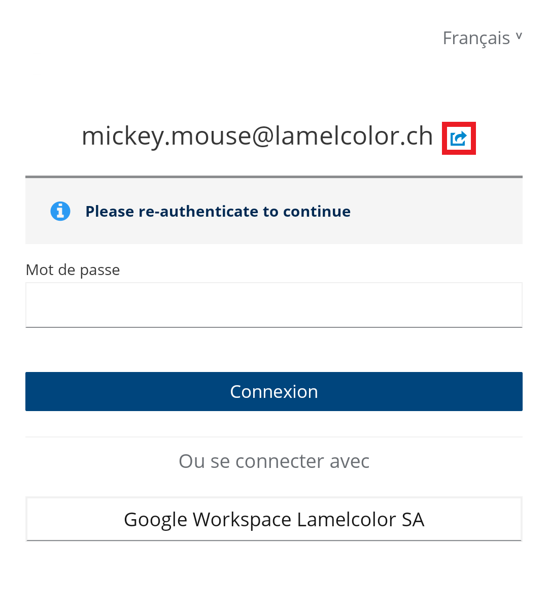
Task: Click the 'Lamelcolor SA' text in provider button
Action: 360,520
